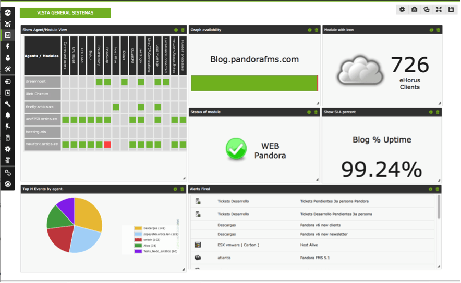This screenshot has height=283, width=461.
Task: Click the Web Checks agent row label
Action: click(x=42, y=95)
